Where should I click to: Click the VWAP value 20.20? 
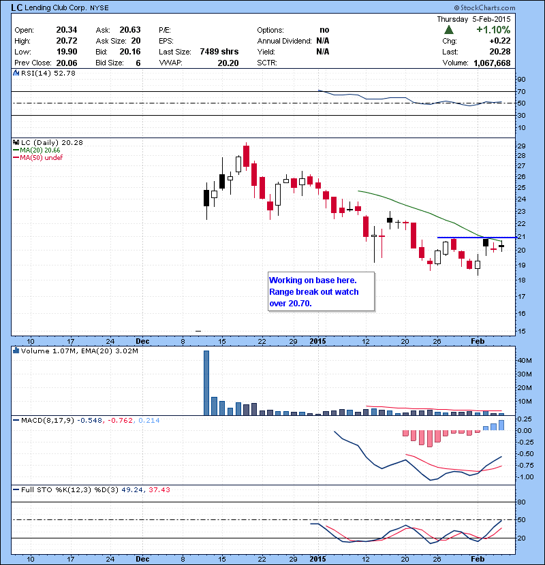pos(228,63)
